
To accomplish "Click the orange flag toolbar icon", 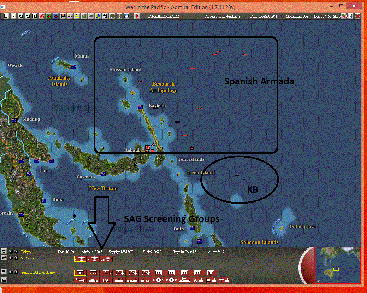I will (63, 16).
